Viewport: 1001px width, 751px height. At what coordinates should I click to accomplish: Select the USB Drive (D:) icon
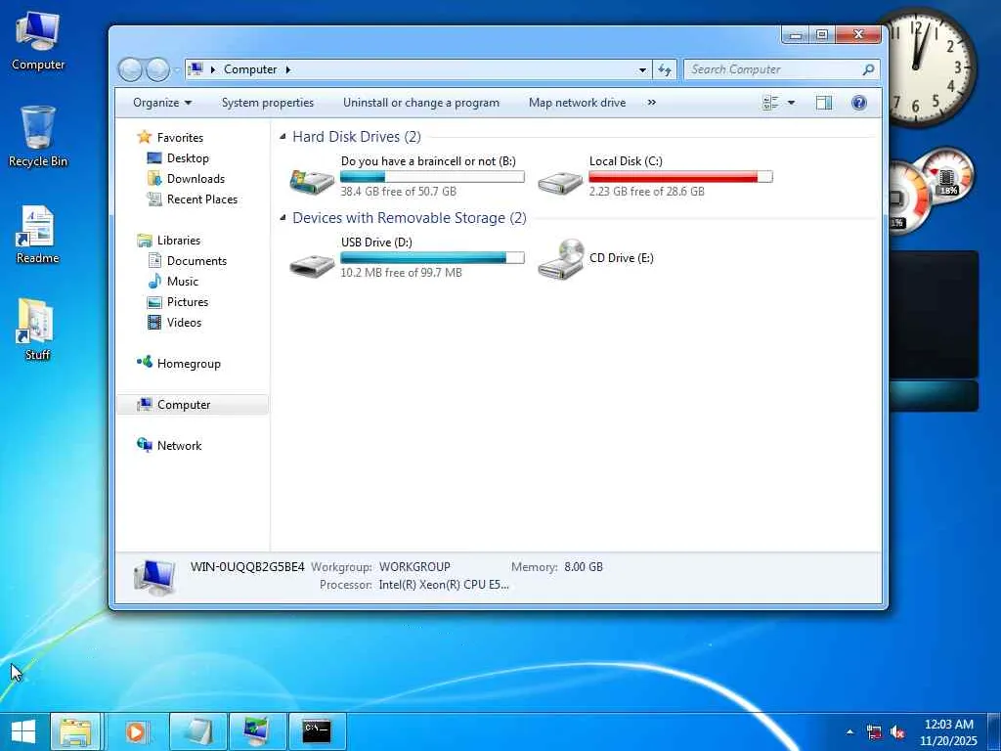pyautogui.click(x=312, y=264)
